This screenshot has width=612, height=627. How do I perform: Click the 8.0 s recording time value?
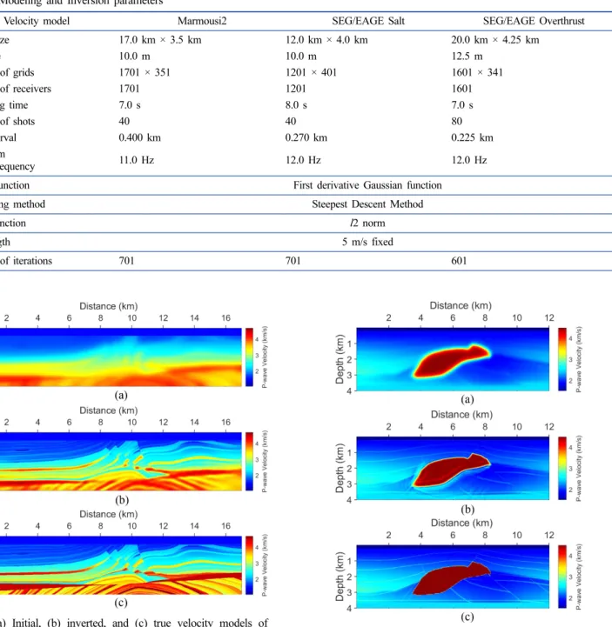tap(296, 105)
